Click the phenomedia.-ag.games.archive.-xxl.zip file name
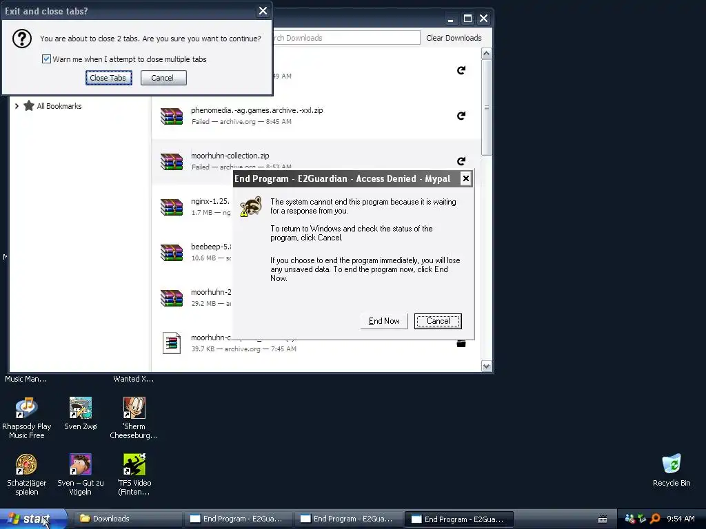Image resolution: width=706 pixels, height=529 pixels. click(256, 110)
